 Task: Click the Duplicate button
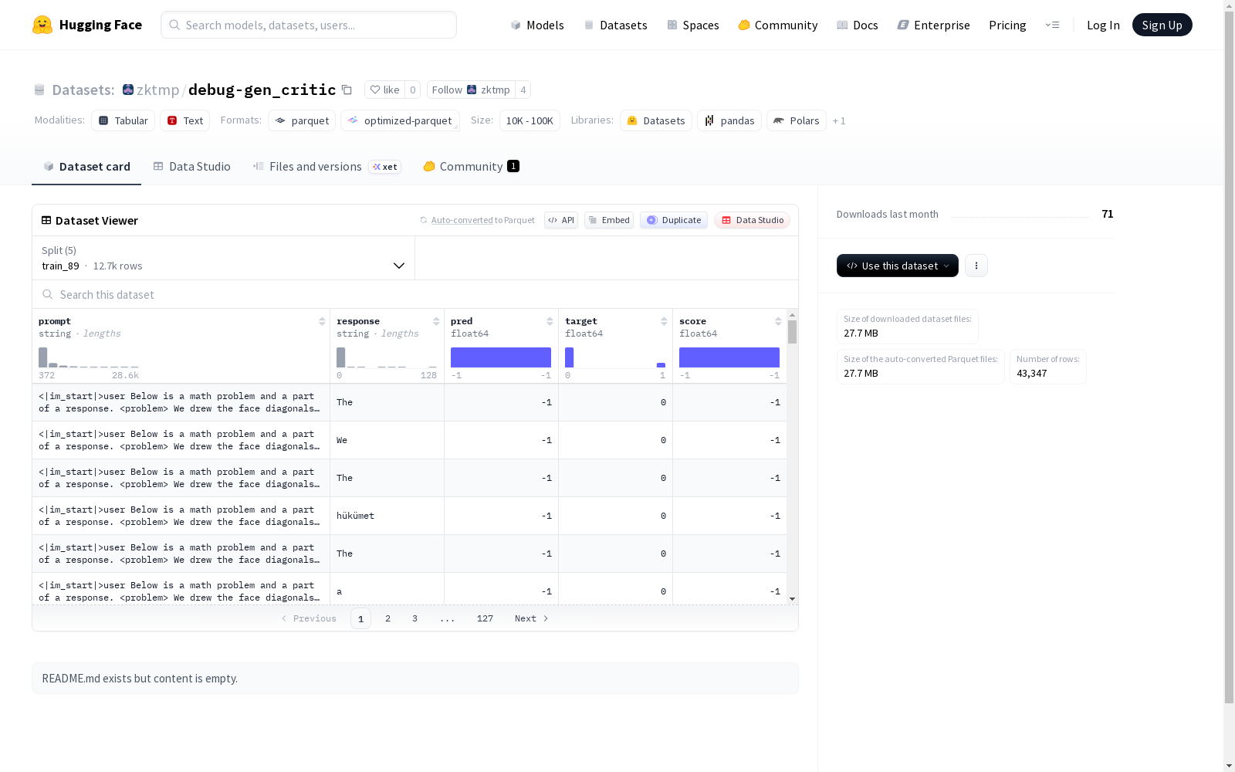674,220
